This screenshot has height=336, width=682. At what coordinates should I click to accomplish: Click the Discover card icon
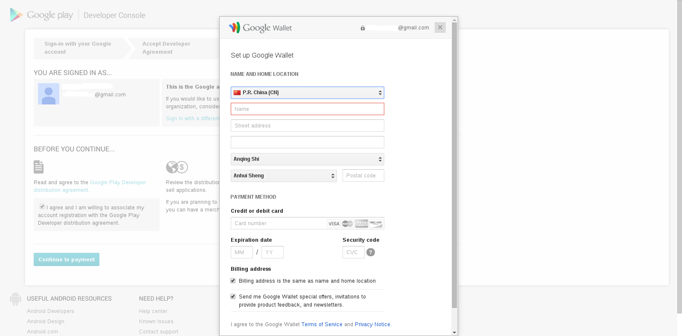[x=376, y=224]
